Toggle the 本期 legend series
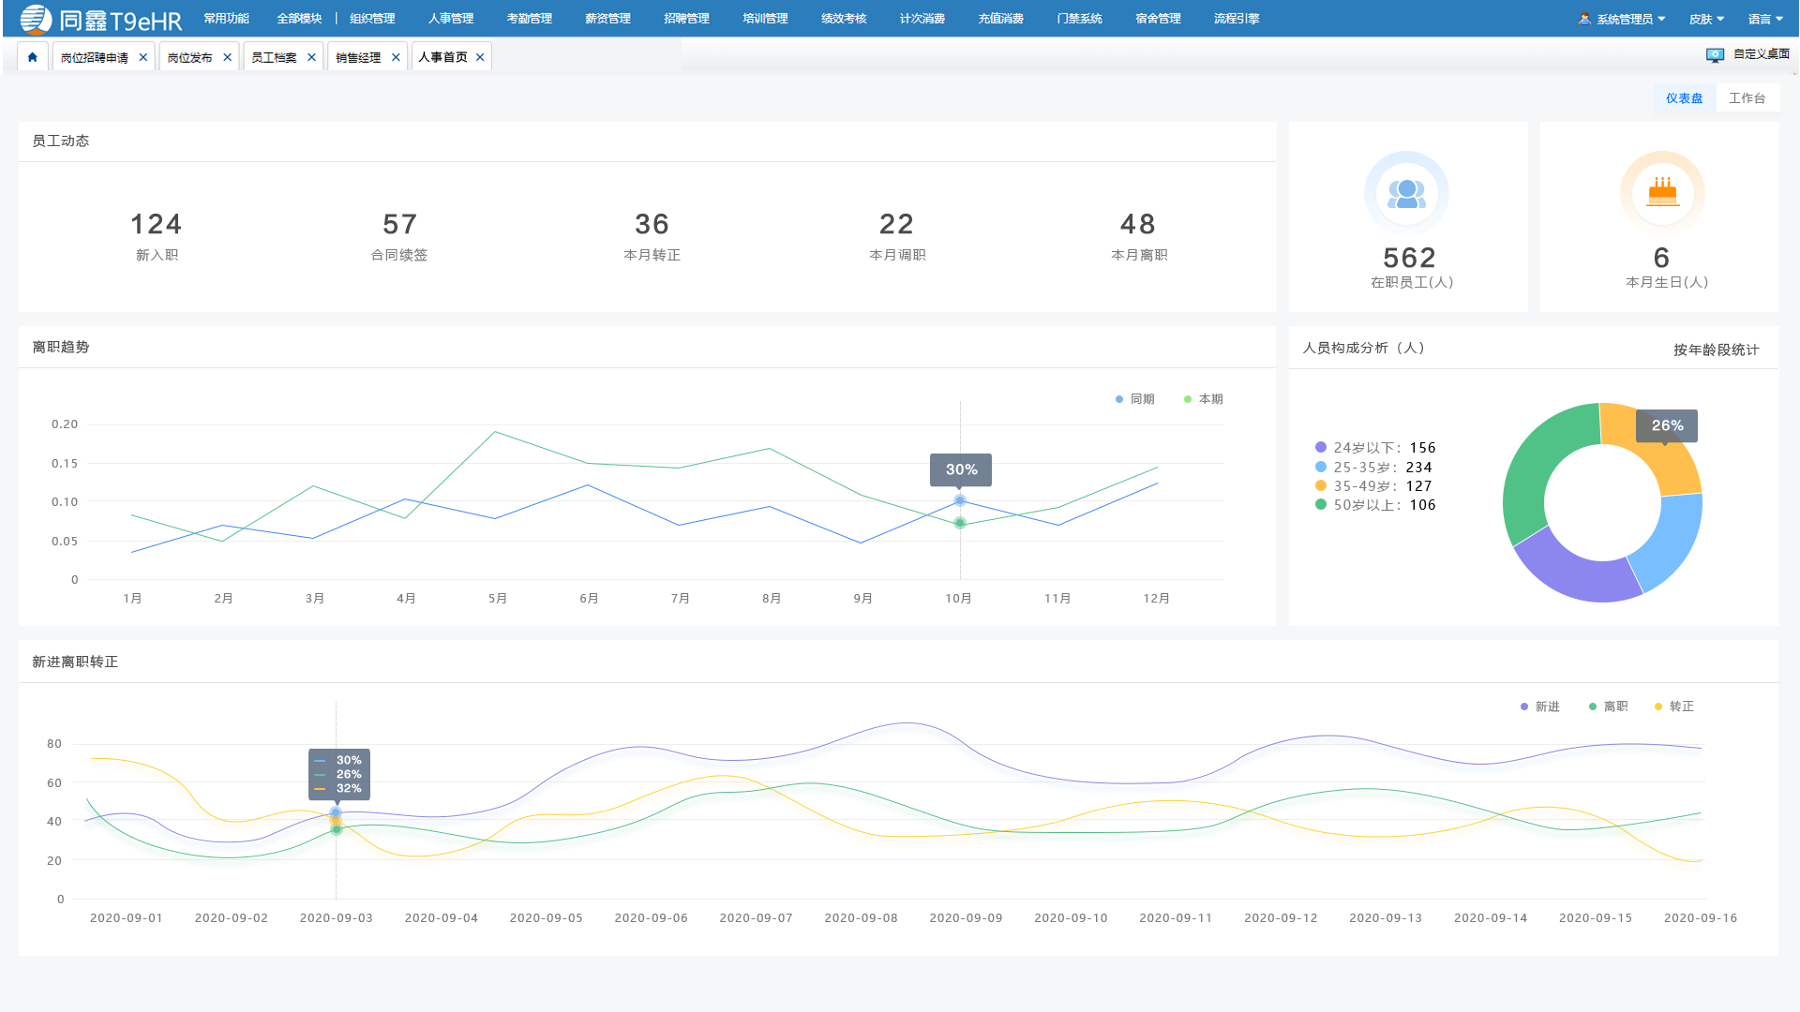The height and width of the screenshot is (1012, 1800). [1203, 399]
